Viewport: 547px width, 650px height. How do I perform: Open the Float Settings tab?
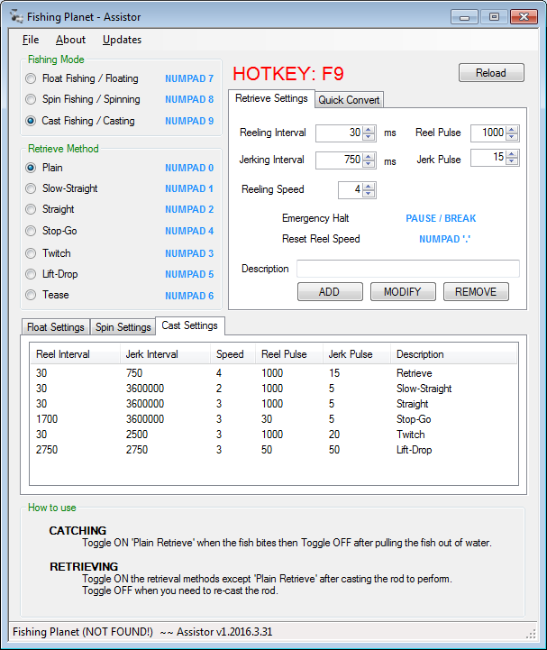56,327
